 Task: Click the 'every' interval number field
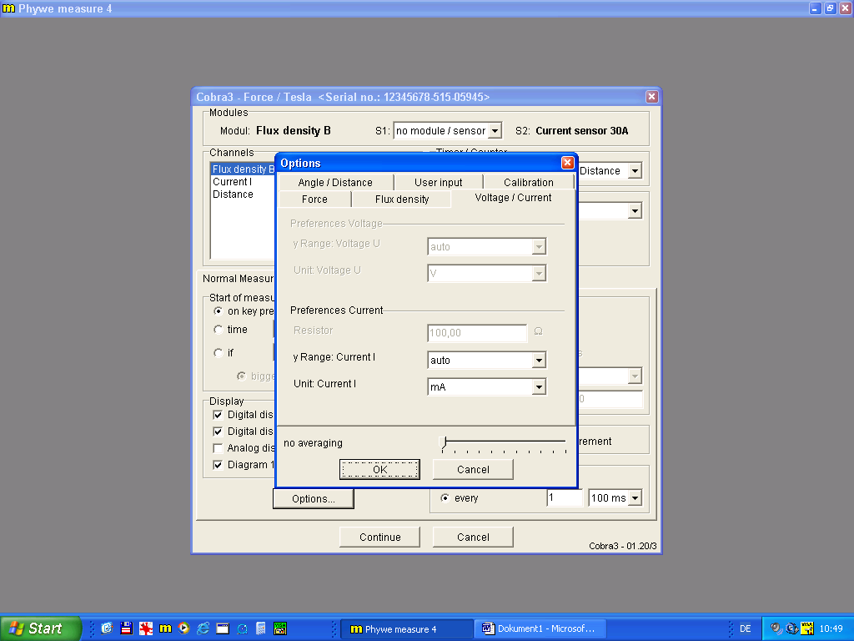(x=565, y=497)
